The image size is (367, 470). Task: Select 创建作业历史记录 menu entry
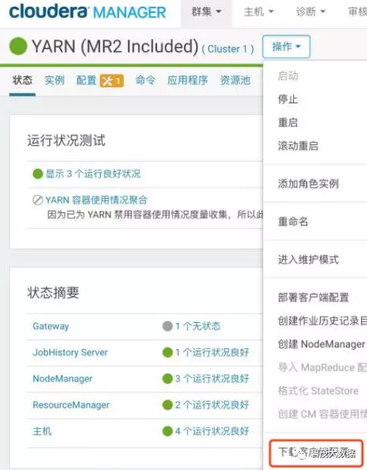tap(322, 321)
